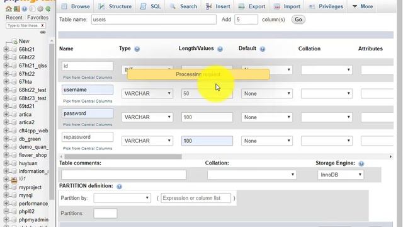
Task: Open help icon for PARTITION definition
Action: coord(119,187)
